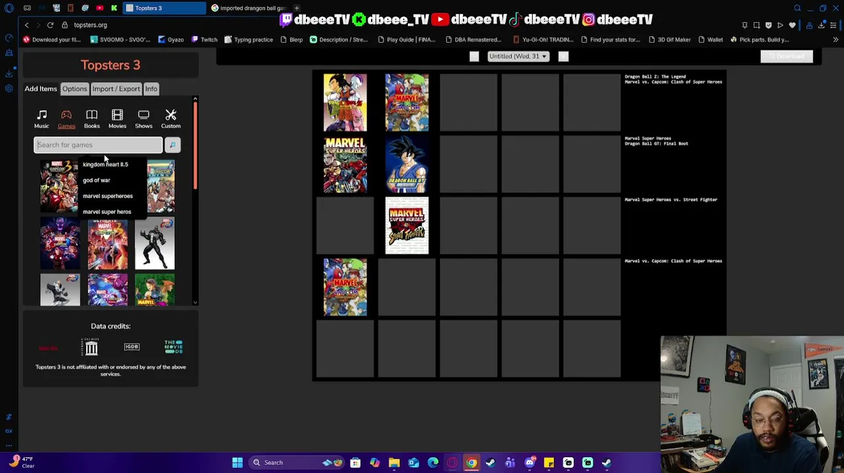Switch to the imported dragon ball Google tab

click(x=248, y=8)
